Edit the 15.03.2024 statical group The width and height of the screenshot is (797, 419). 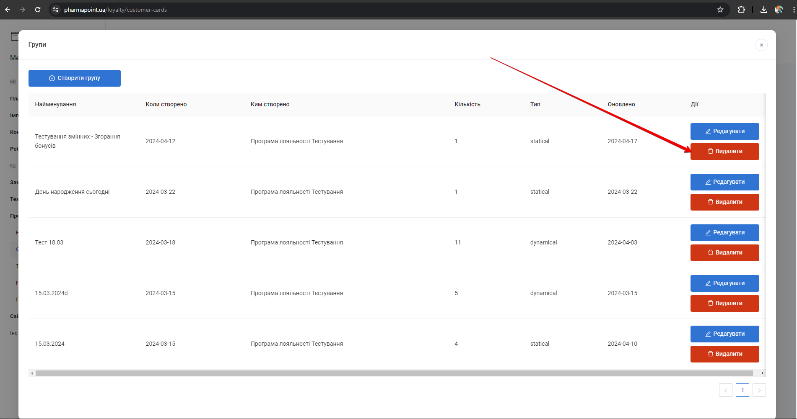pos(724,334)
